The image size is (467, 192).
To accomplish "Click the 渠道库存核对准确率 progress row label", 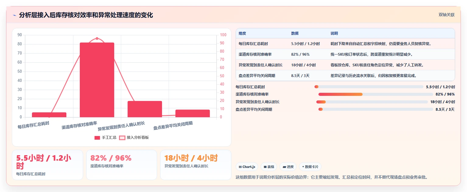I will pyautogui.click(x=252, y=94).
